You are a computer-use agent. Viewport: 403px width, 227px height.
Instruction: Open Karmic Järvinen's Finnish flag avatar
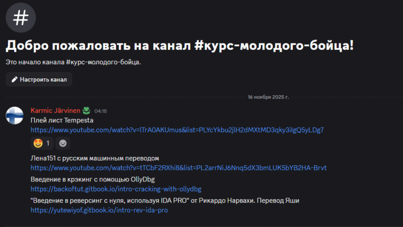15,116
